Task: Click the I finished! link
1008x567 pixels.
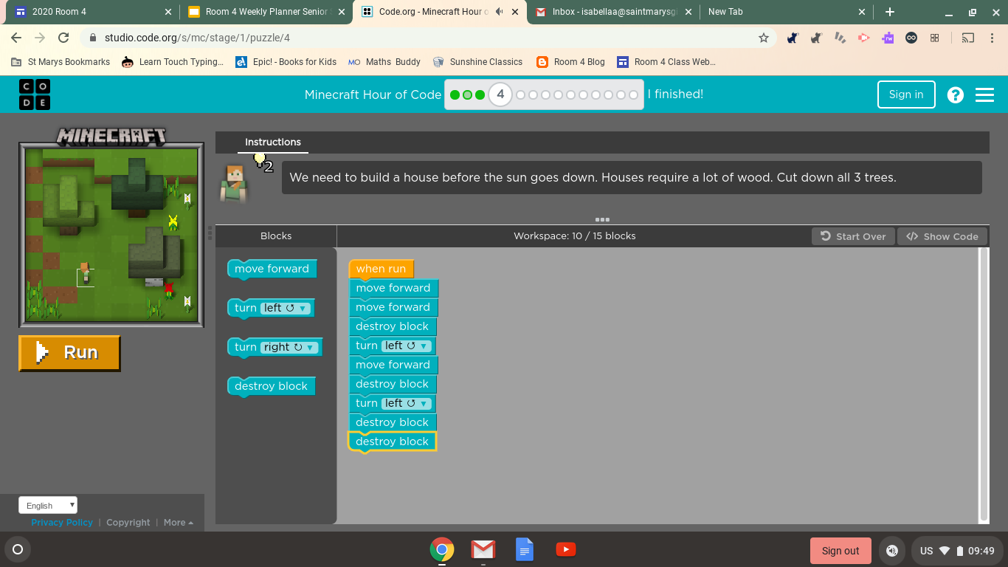Action: click(675, 94)
